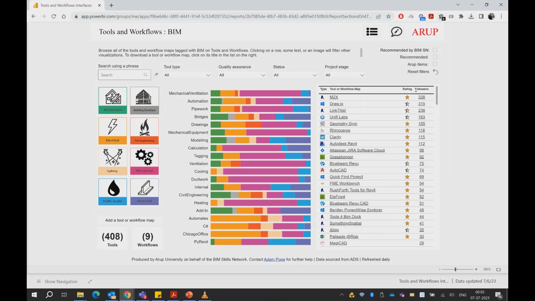The height and width of the screenshot is (301, 535).
Task: Choose the Lighting spotlights tile
Action: pyautogui.click(x=112, y=161)
